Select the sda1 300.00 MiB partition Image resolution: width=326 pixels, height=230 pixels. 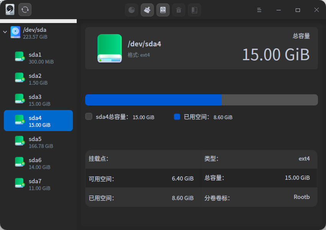point(38,58)
